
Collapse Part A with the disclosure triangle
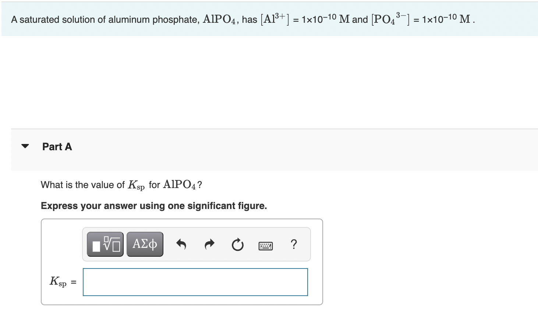(24, 146)
